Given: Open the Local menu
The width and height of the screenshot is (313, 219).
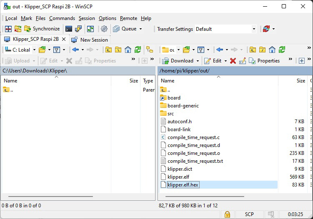Looking at the screenshot, I should [x=11, y=18].
